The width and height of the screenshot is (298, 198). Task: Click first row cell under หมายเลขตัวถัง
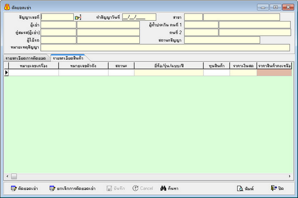point(83,72)
